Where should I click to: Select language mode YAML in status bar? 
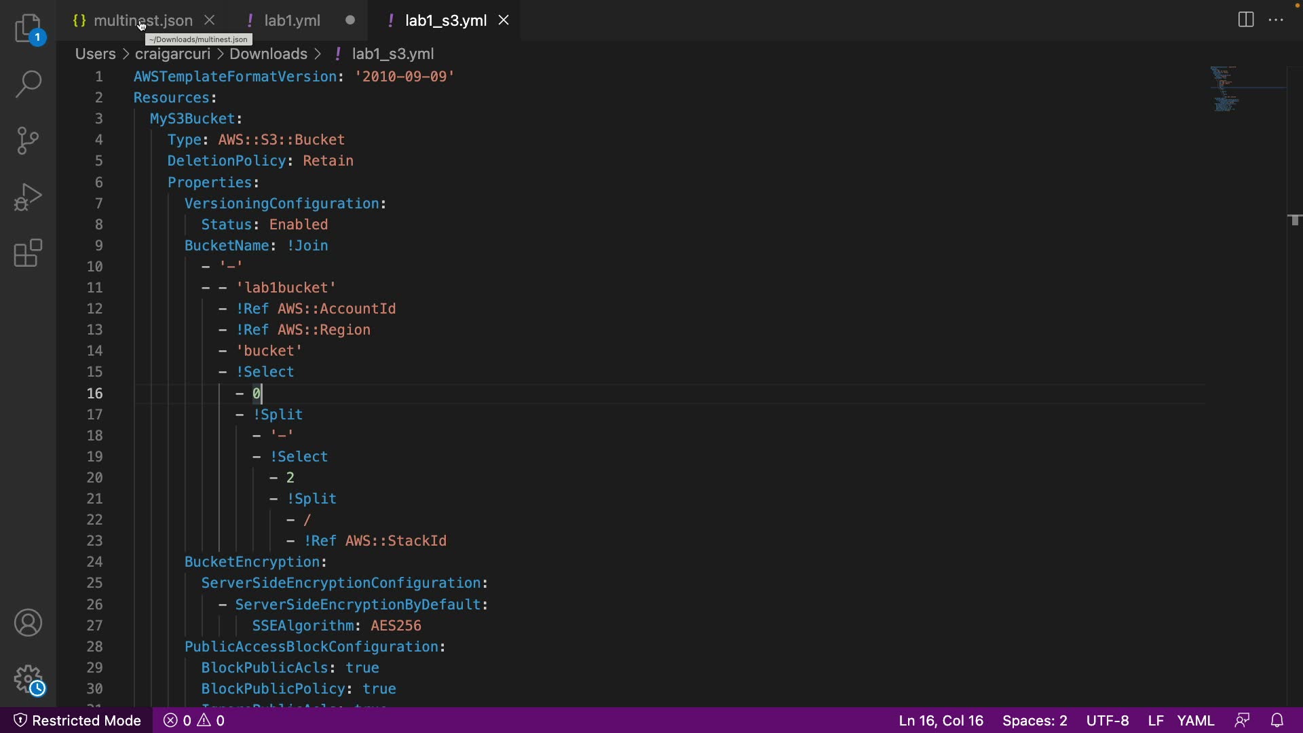click(x=1195, y=720)
